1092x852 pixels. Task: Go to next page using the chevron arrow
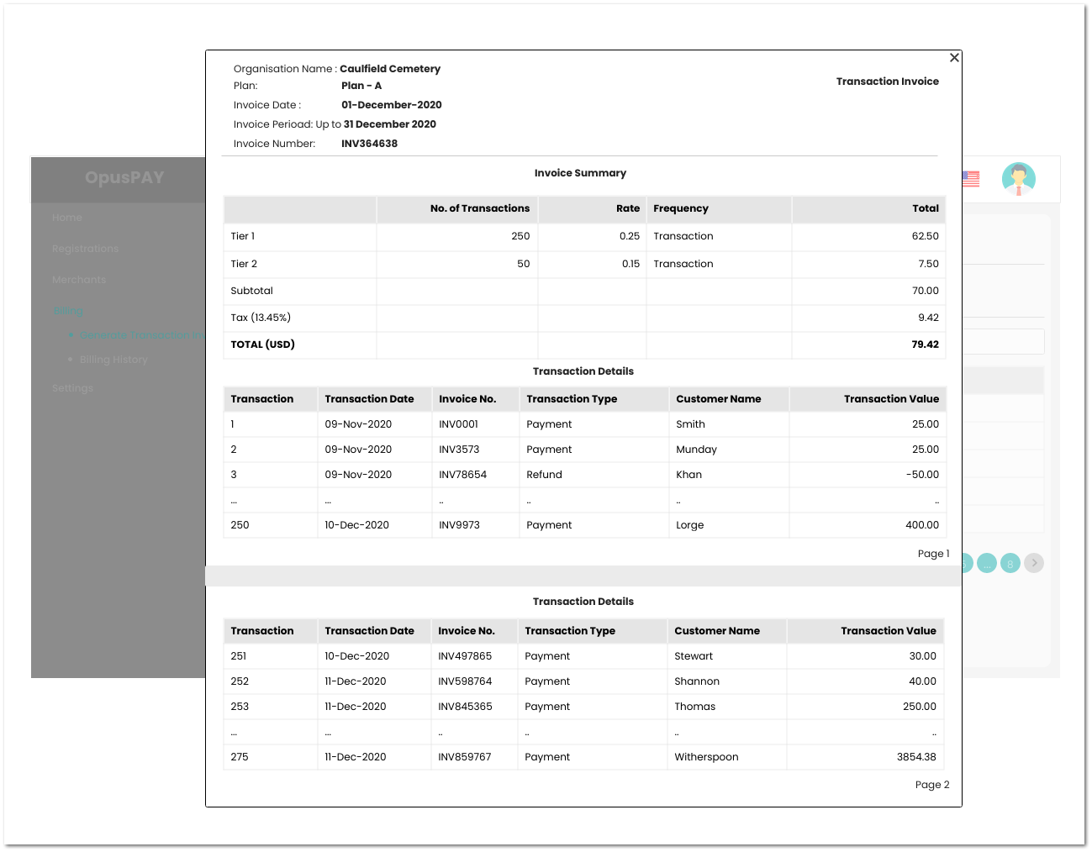(1034, 563)
